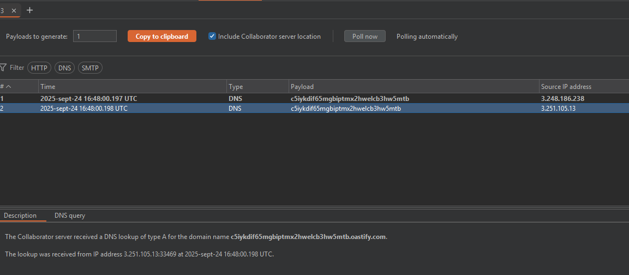Viewport: 629px width, 275px height.
Task: Add a new Collaborator tab with plus icon
Action: pos(29,10)
